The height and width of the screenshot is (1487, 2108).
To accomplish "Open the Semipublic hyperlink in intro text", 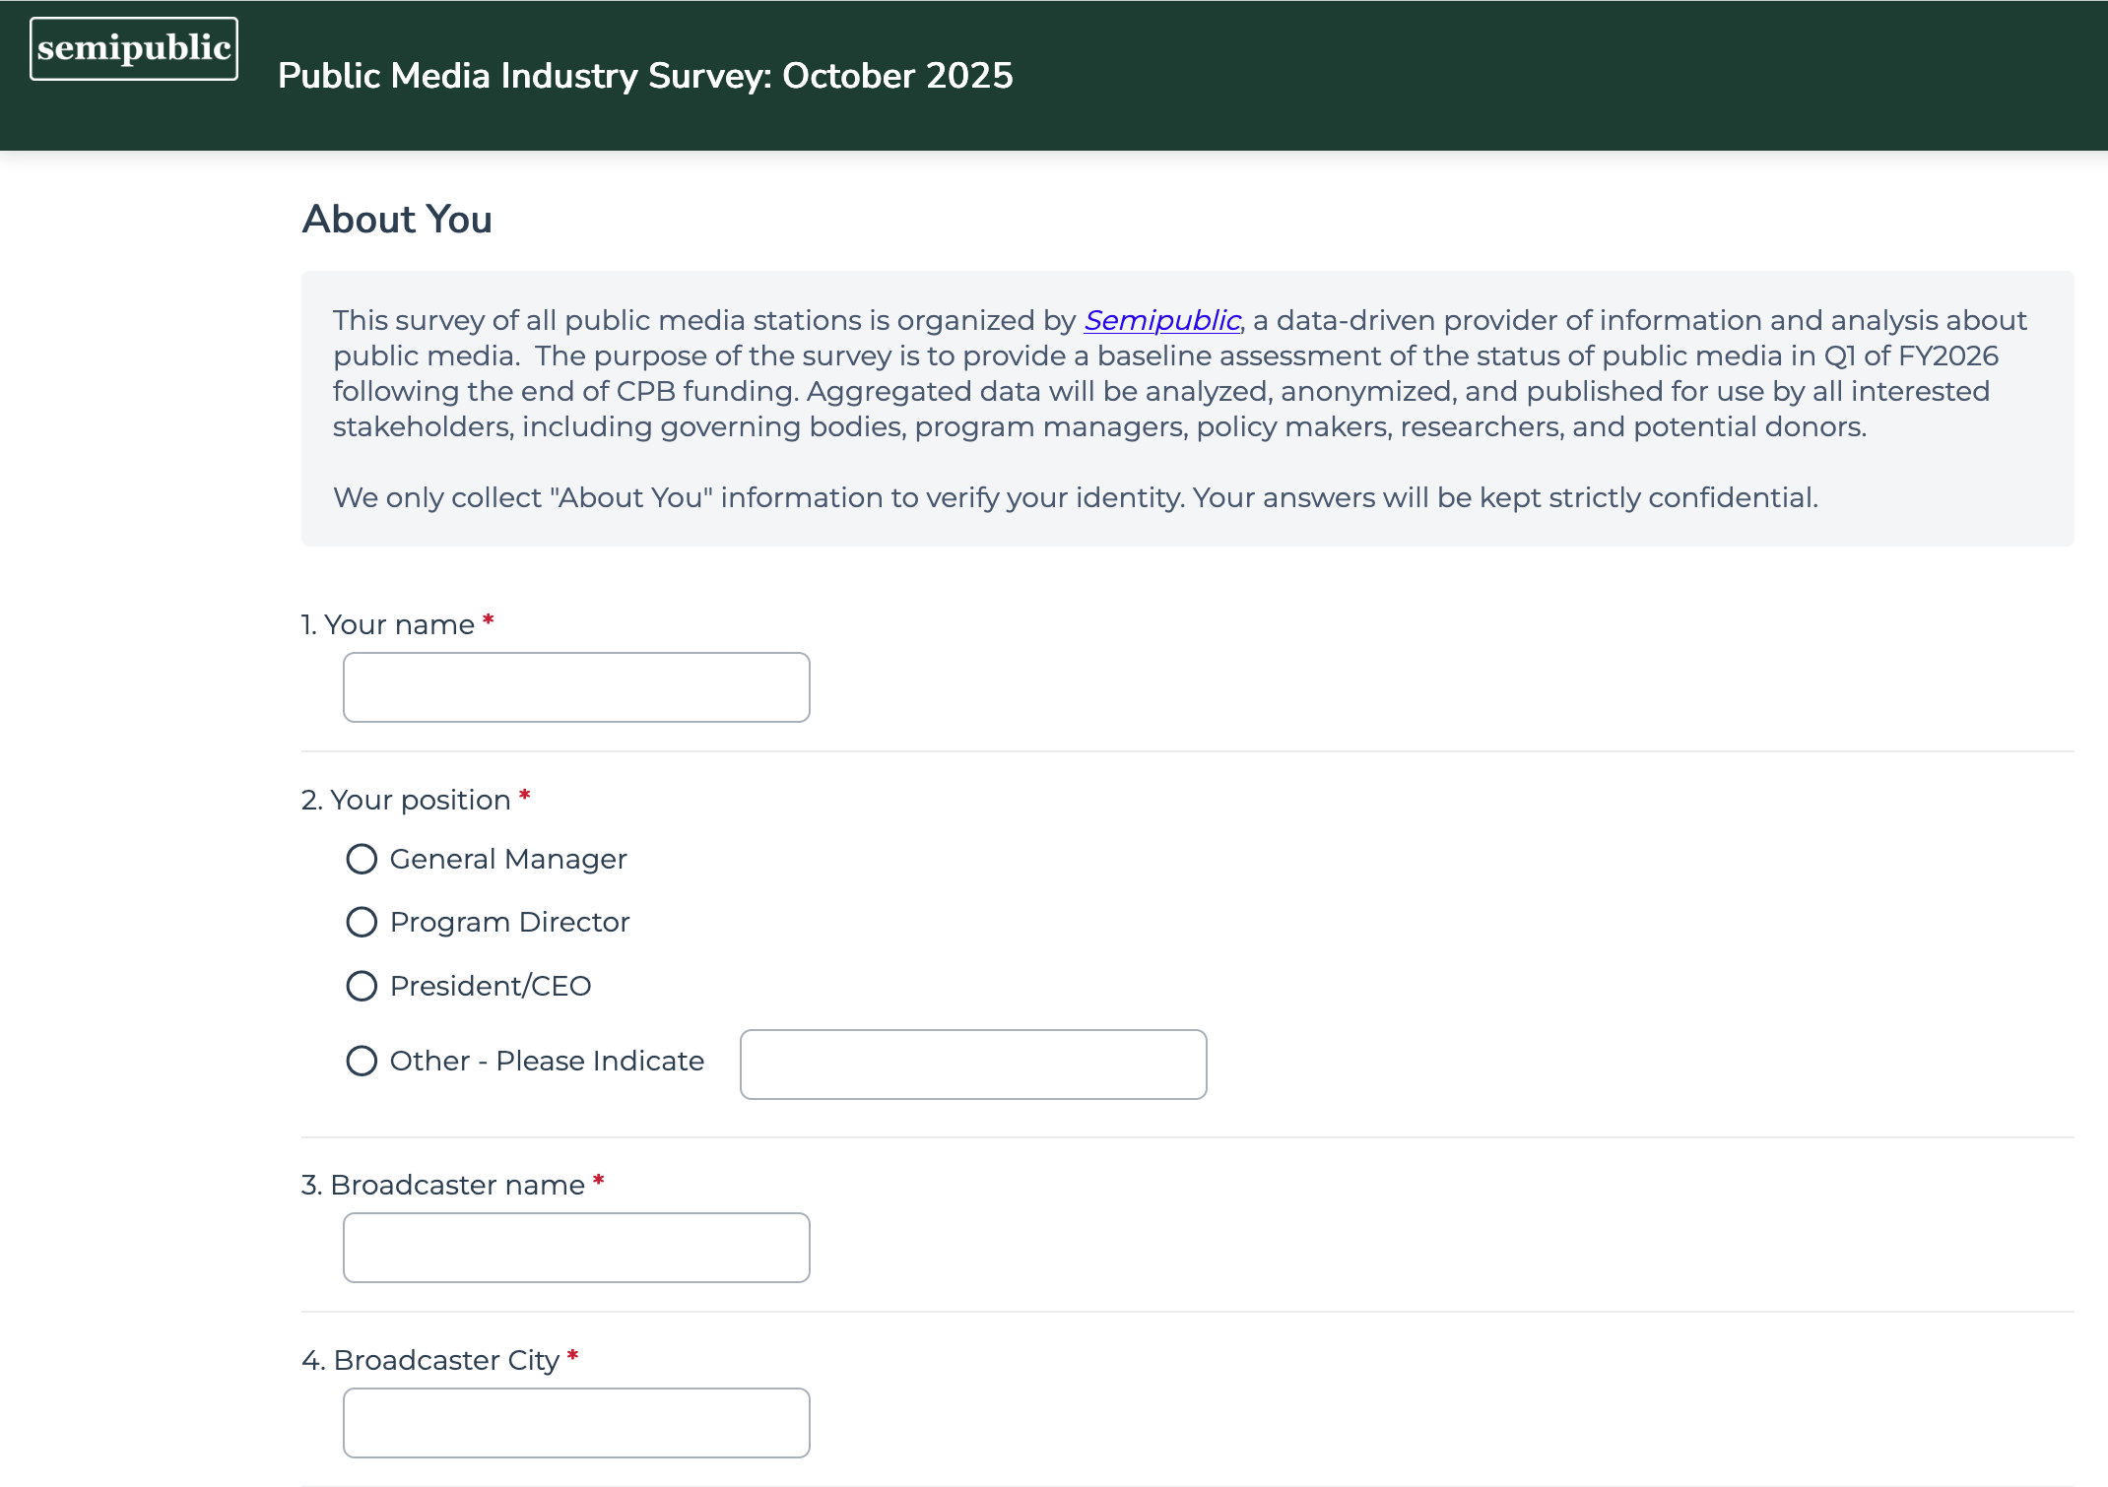I will (x=1161, y=320).
